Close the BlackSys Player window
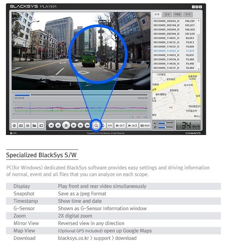This screenshot has height=244, width=225. [201, 7]
